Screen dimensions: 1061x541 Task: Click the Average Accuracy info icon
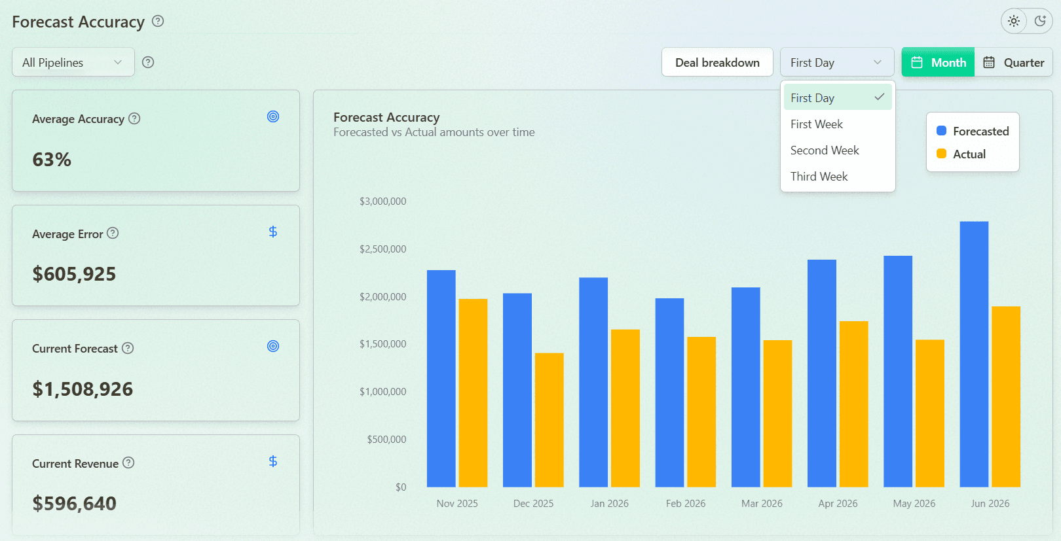point(134,118)
